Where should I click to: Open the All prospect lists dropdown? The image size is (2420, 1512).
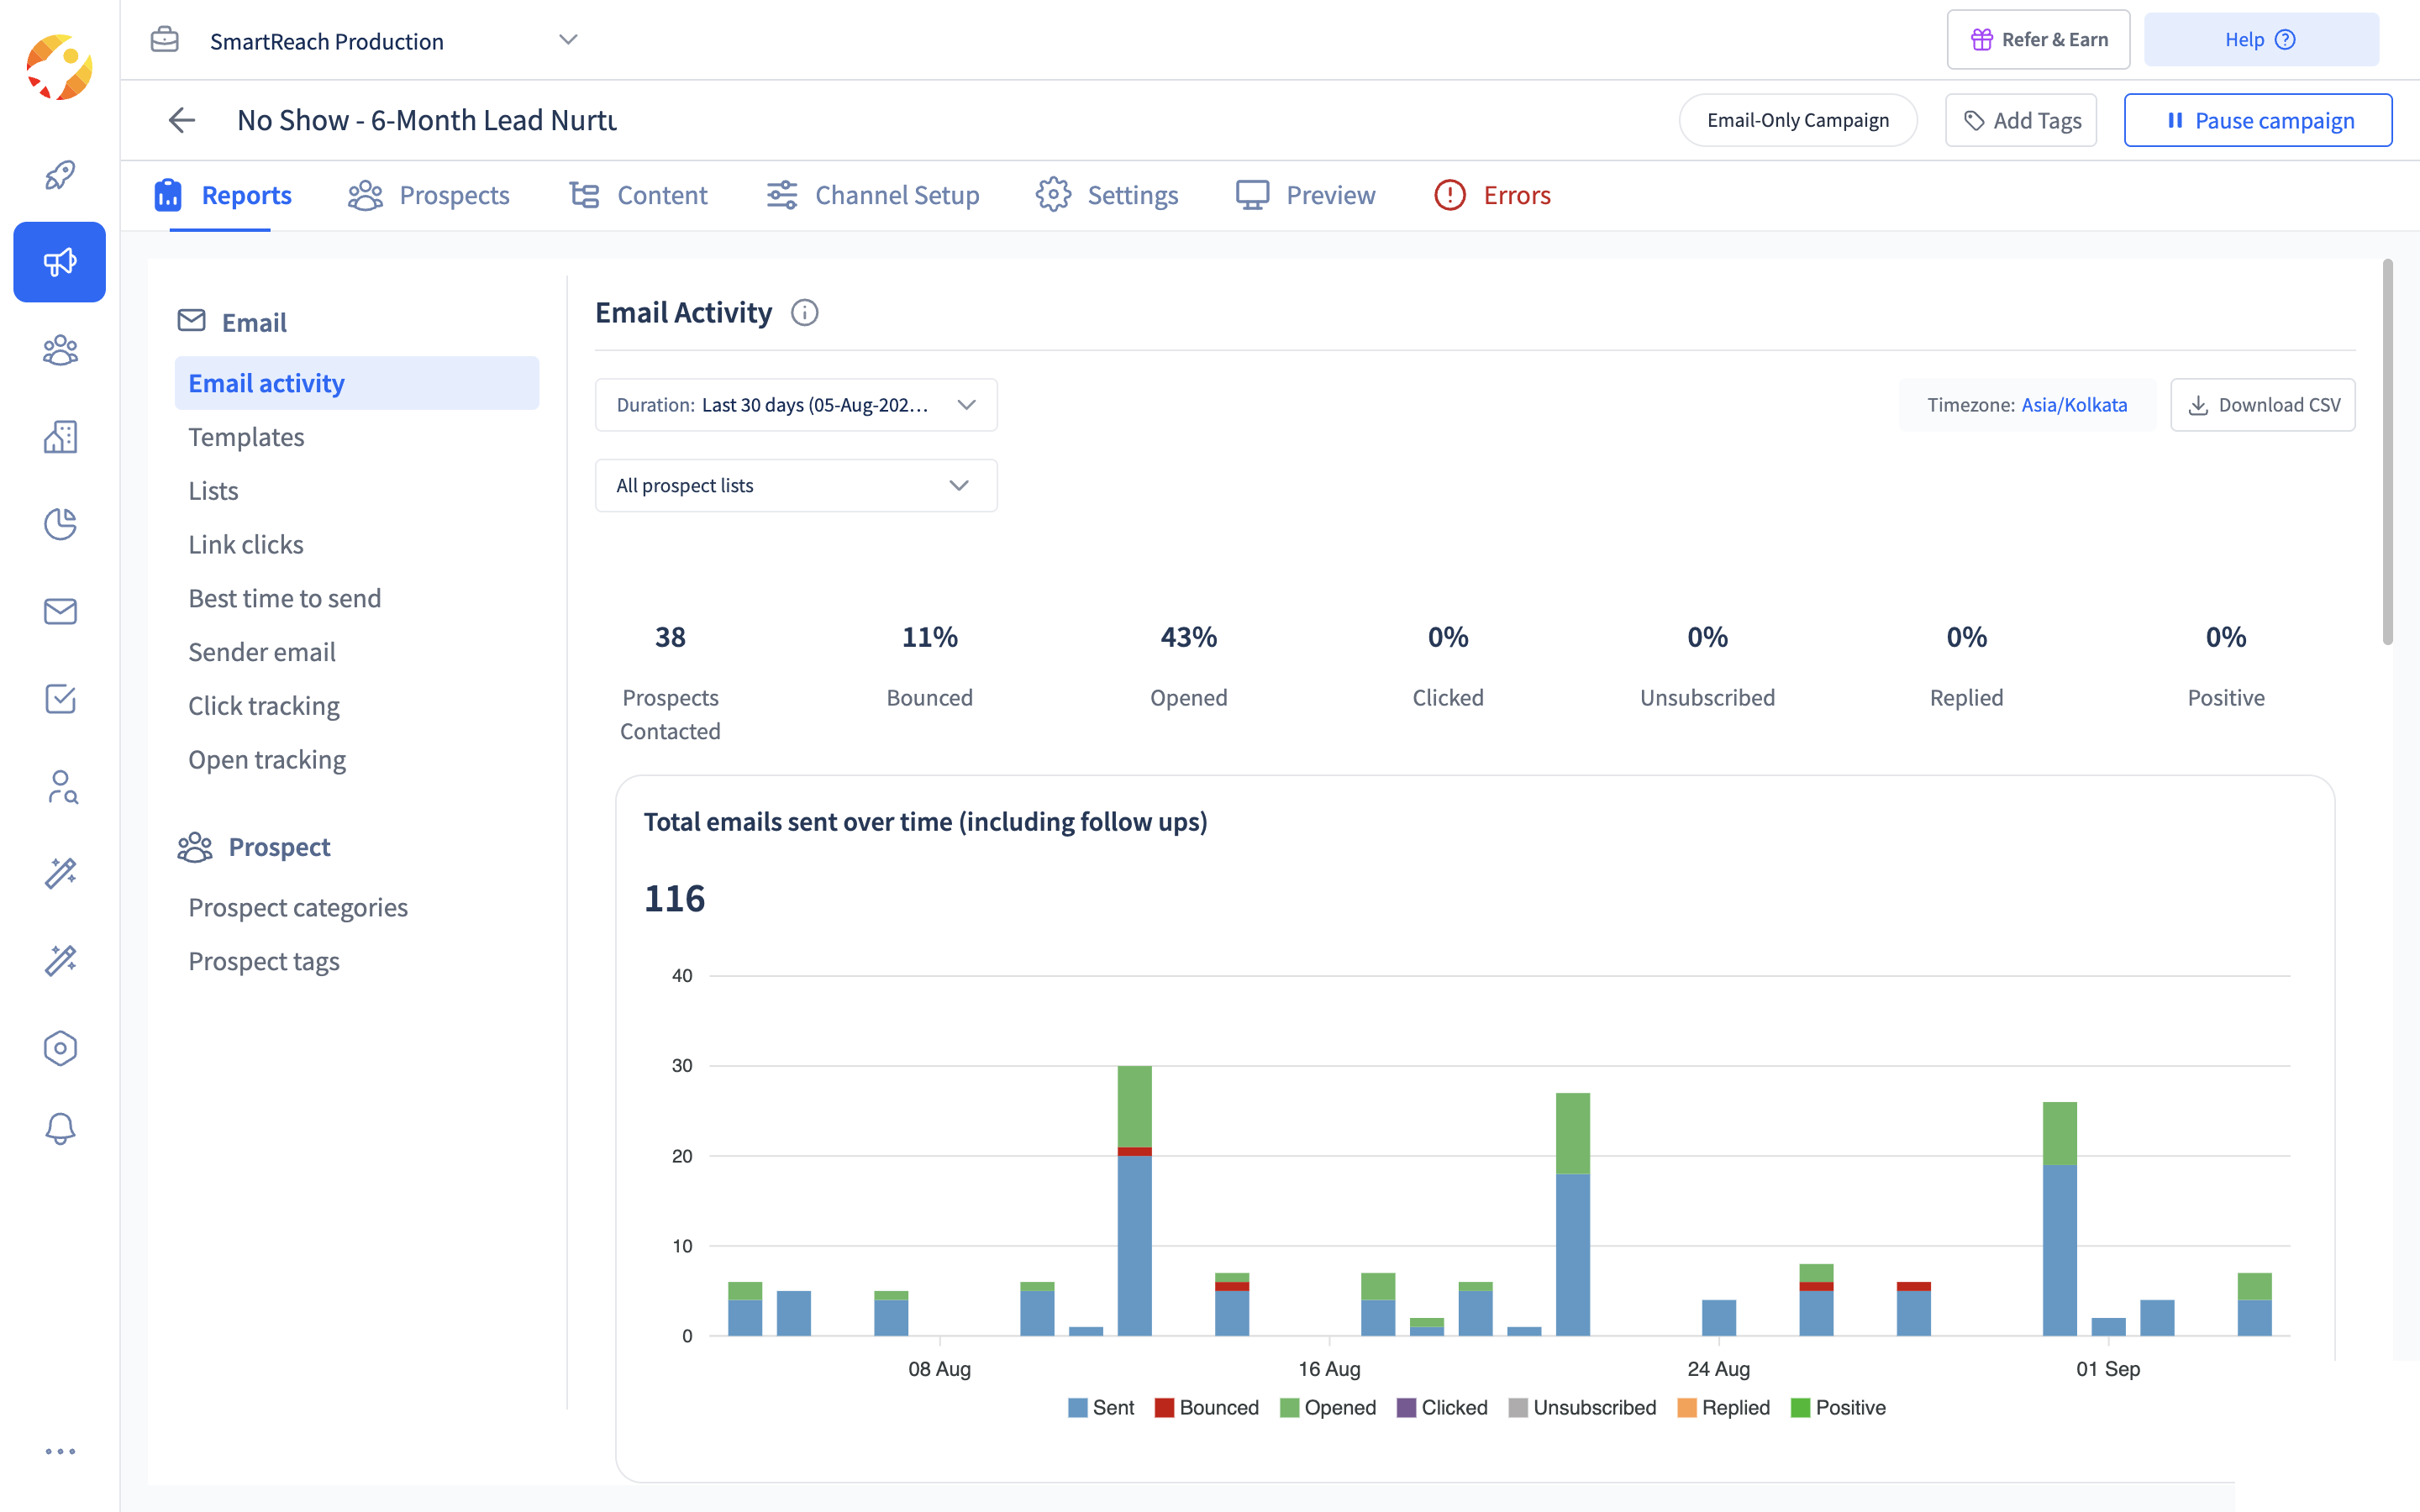coord(796,485)
